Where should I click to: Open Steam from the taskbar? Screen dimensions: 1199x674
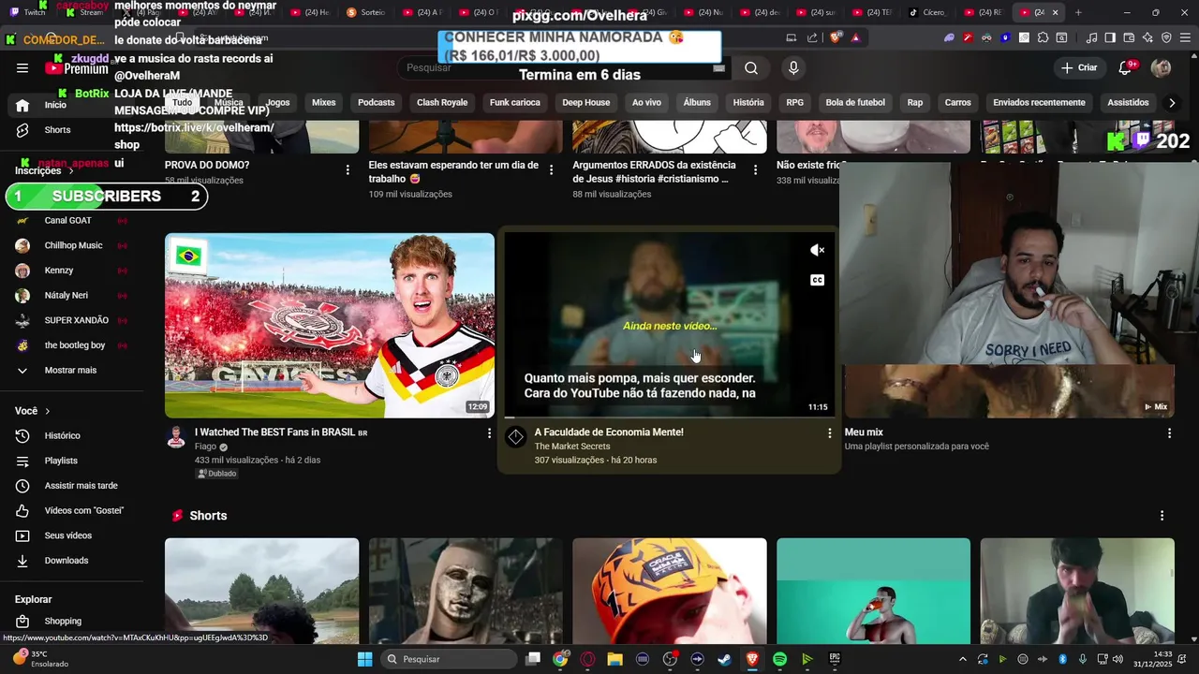[725, 659]
